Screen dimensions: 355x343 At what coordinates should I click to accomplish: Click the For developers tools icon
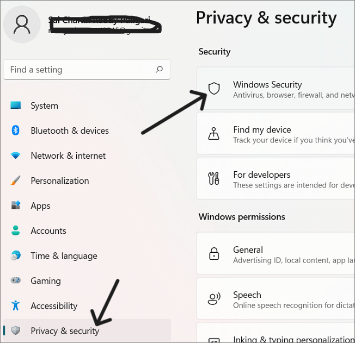click(214, 179)
